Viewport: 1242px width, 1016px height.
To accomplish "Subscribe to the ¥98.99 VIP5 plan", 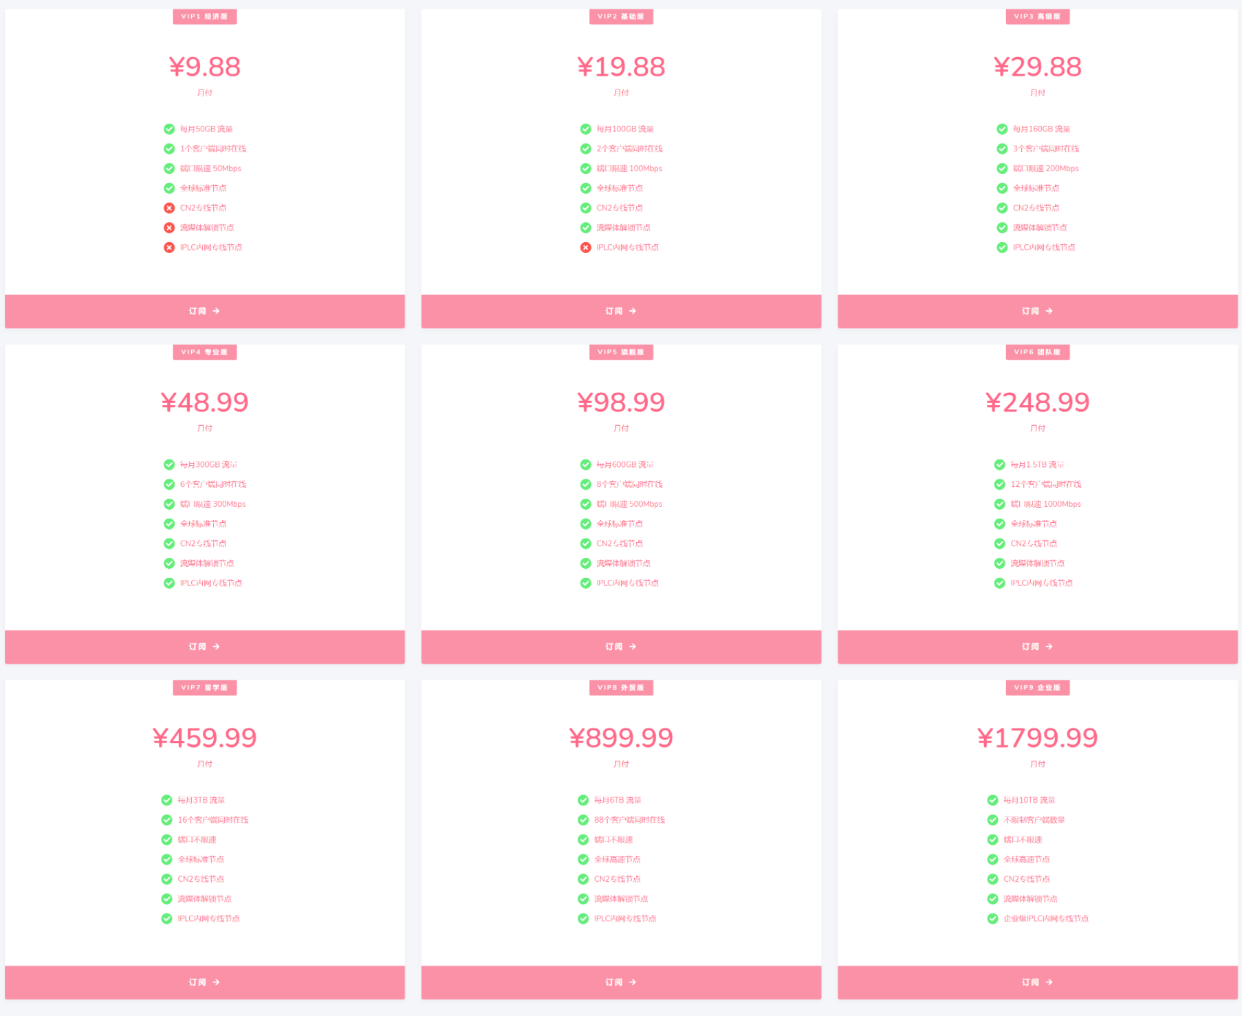I will (620, 647).
